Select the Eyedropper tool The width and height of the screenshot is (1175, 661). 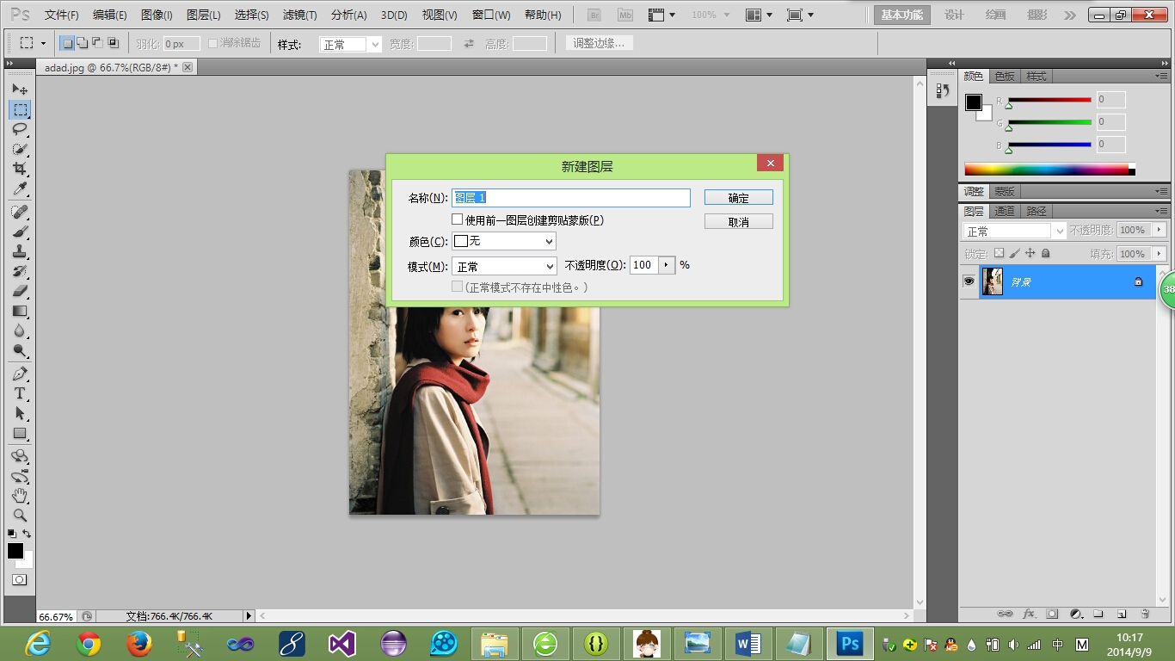(x=20, y=188)
